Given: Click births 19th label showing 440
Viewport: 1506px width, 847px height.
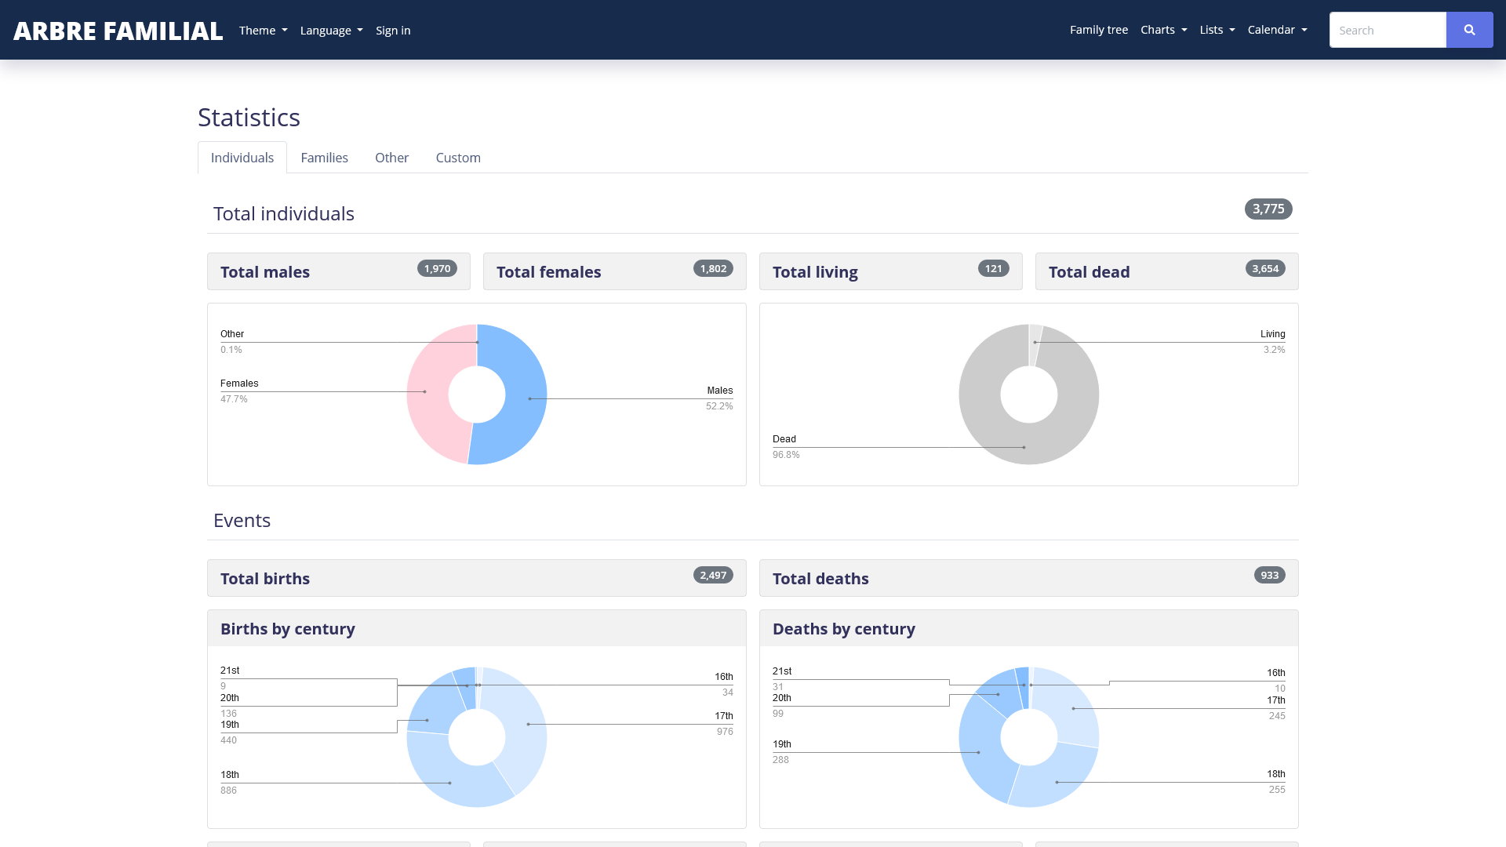Looking at the screenshot, I should tap(230, 732).
